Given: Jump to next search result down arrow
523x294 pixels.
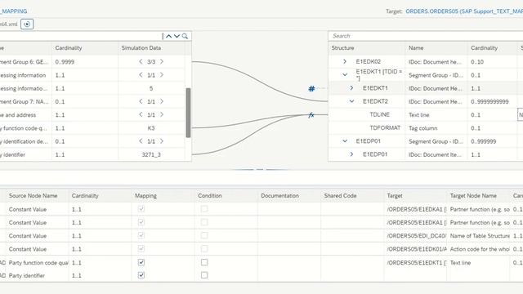Looking at the screenshot, I should tap(177, 36).
